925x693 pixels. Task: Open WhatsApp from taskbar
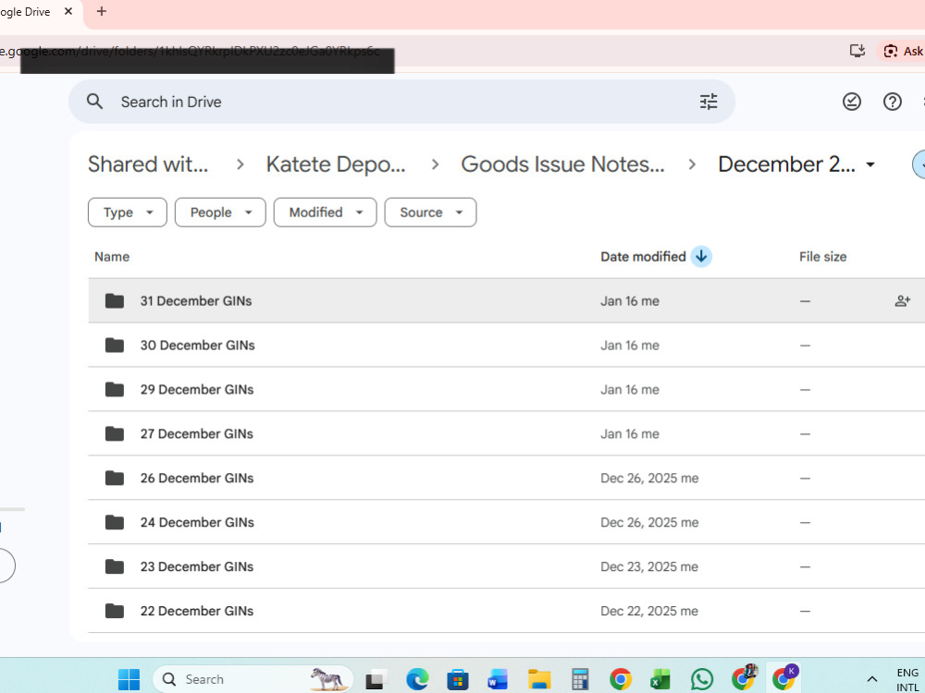pyautogui.click(x=701, y=679)
